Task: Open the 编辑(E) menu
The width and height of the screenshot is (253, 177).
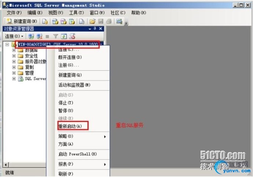Action: (x=35, y=13)
